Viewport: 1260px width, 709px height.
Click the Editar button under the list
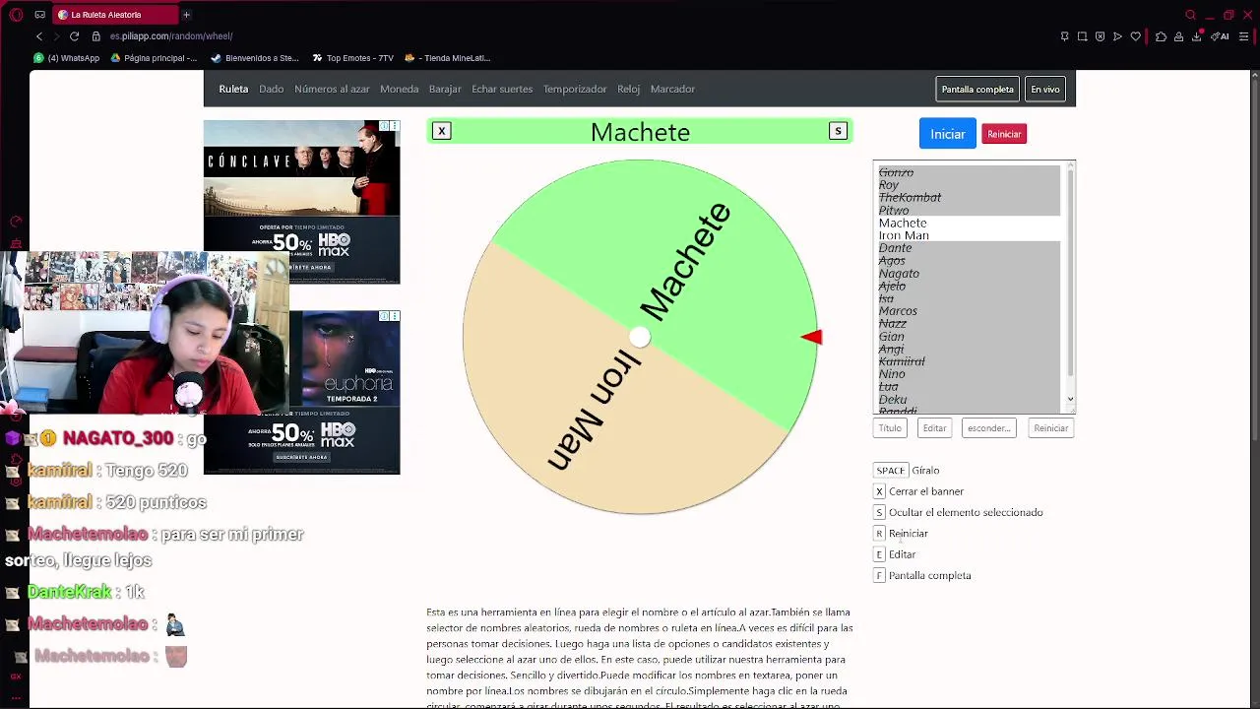click(x=934, y=428)
